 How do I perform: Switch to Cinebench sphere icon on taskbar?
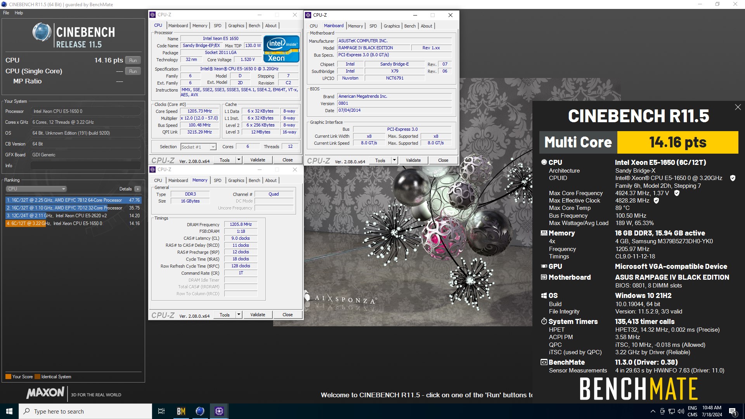point(200,411)
